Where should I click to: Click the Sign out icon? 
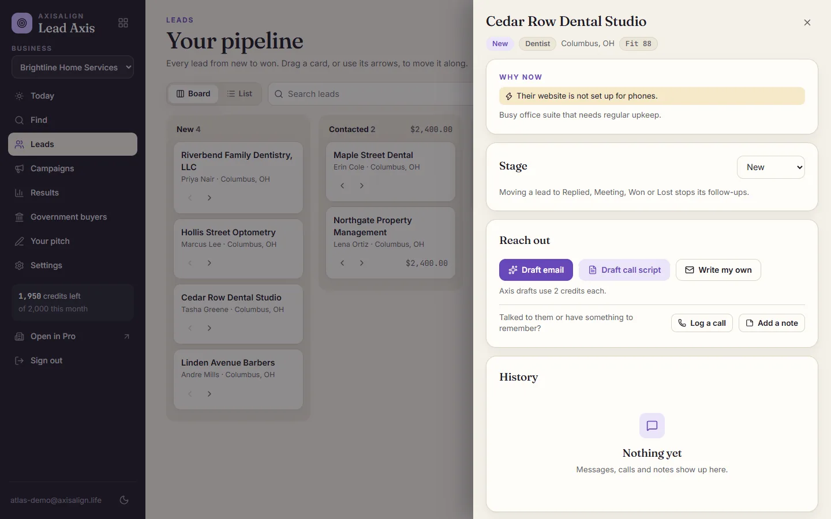(x=19, y=360)
